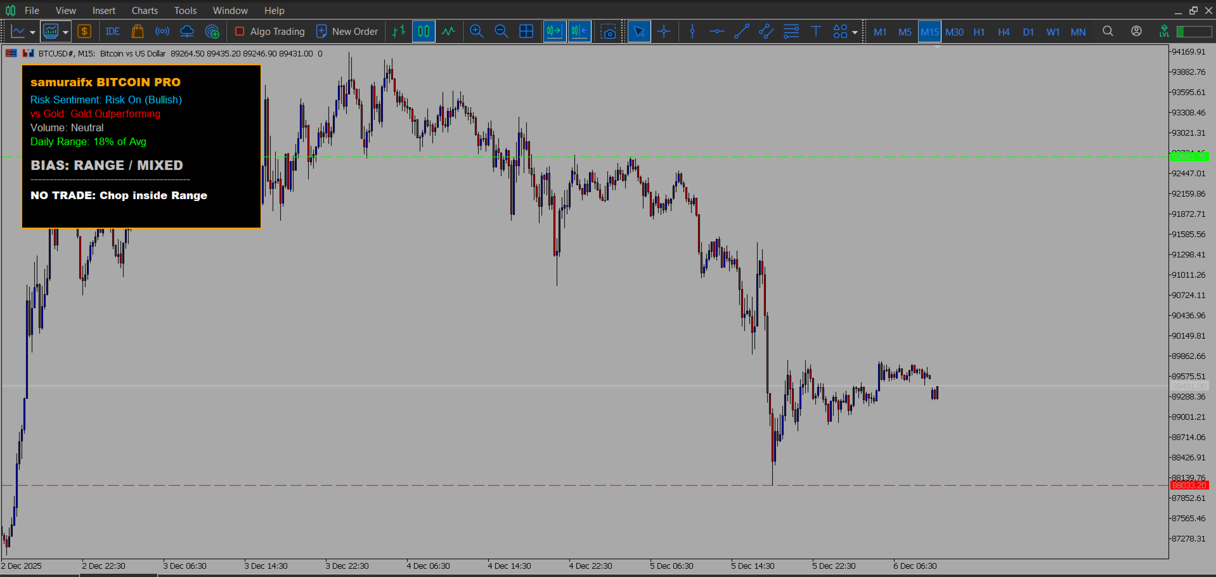Select the arrow cursor tool
The image size is (1216, 577).
point(639,31)
